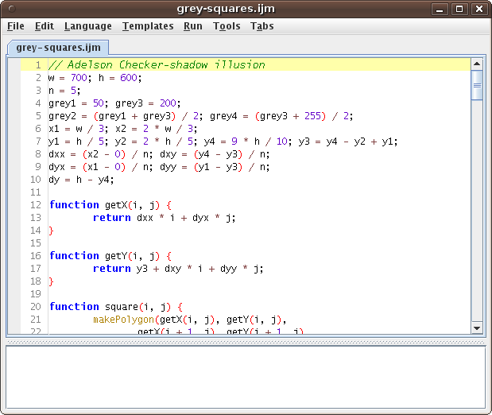Open the Language menu
Screen dimensions: 492x415
click(88, 26)
